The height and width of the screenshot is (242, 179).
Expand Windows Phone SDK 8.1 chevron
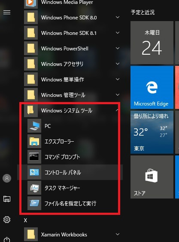[x=118, y=33]
